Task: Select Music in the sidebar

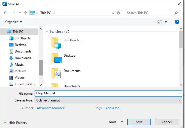Action: click(x=16, y=65)
